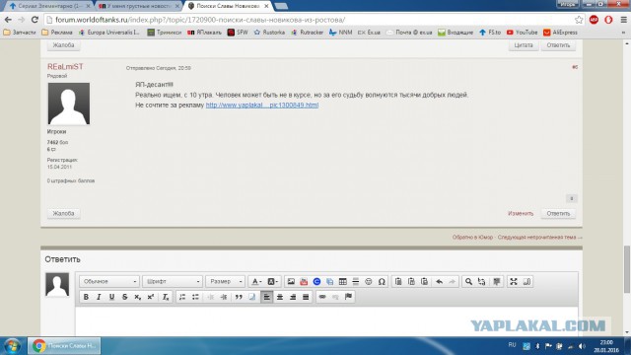The width and height of the screenshot is (631, 355).
Task: Switch to 'У меня грустные новости' tab
Action: click(x=138, y=6)
